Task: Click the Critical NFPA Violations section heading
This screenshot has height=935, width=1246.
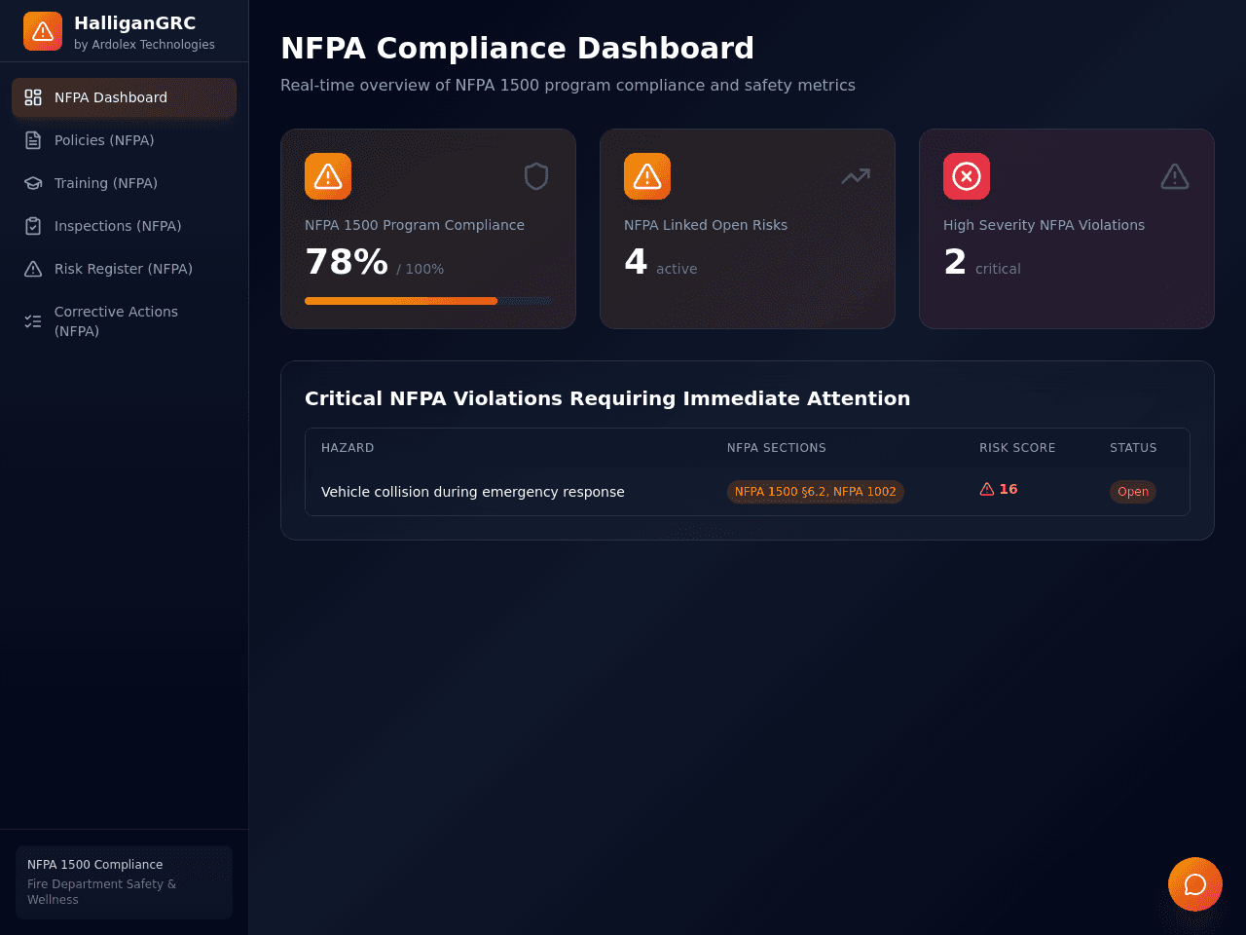Action: pos(607,398)
